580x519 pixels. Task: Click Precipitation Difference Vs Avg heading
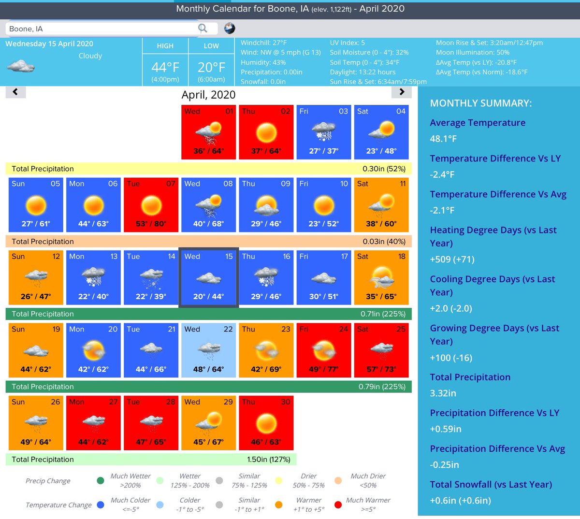tap(497, 448)
